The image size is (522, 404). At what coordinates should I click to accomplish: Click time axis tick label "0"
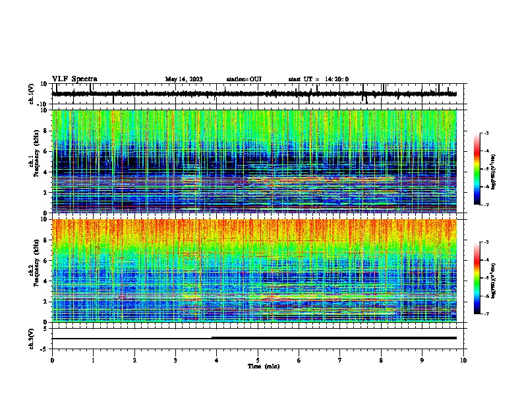click(x=52, y=360)
